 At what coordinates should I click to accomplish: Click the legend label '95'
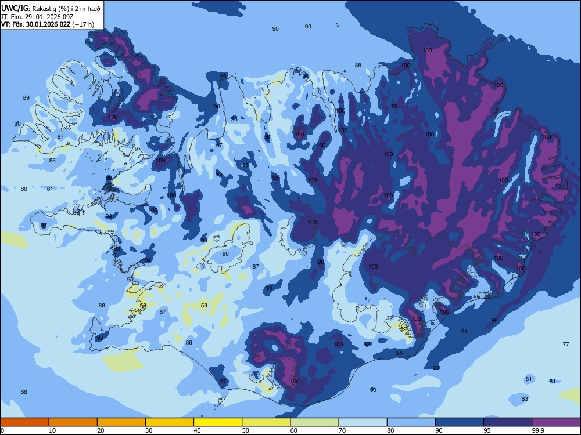pyautogui.click(x=487, y=430)
